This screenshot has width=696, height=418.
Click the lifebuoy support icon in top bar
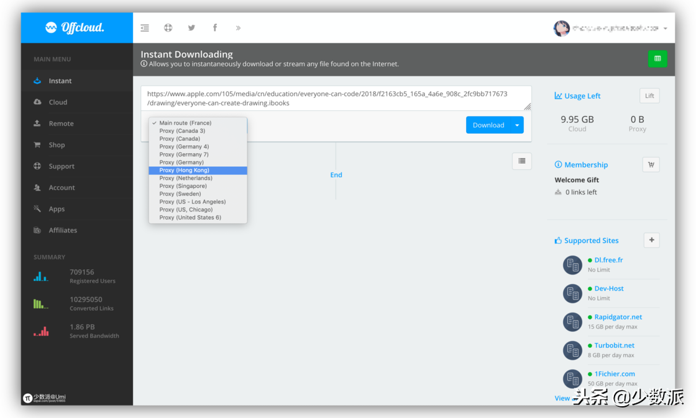pos(168,28)
